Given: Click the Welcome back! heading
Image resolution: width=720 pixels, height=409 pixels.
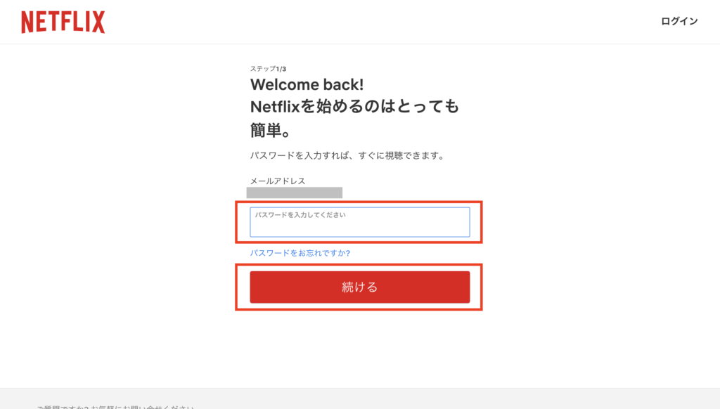Looking at the screenshot, I should pos(307,84).
